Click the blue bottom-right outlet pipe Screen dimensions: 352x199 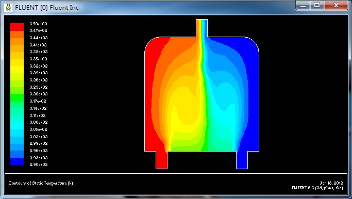tap(242, 160)
